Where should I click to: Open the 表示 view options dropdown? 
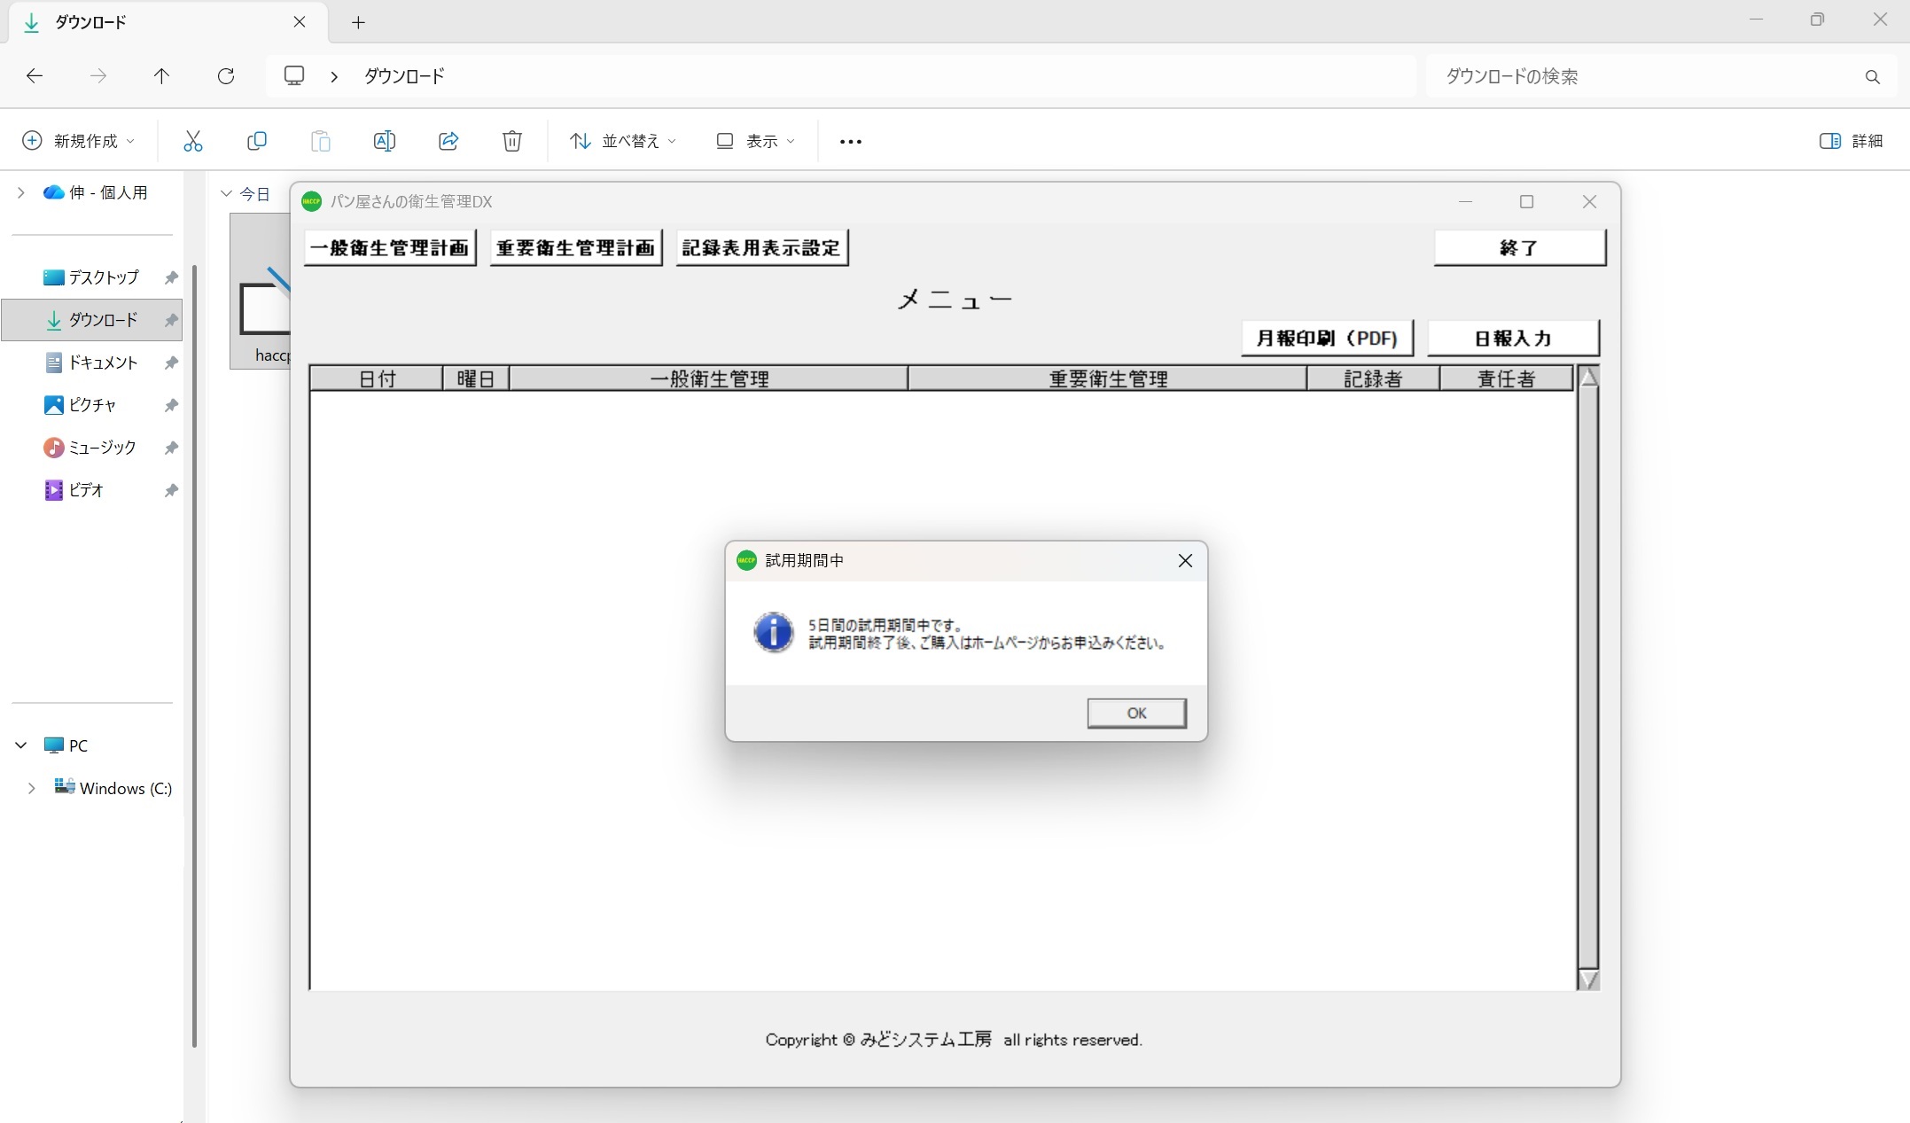click(x=754, y=141)
